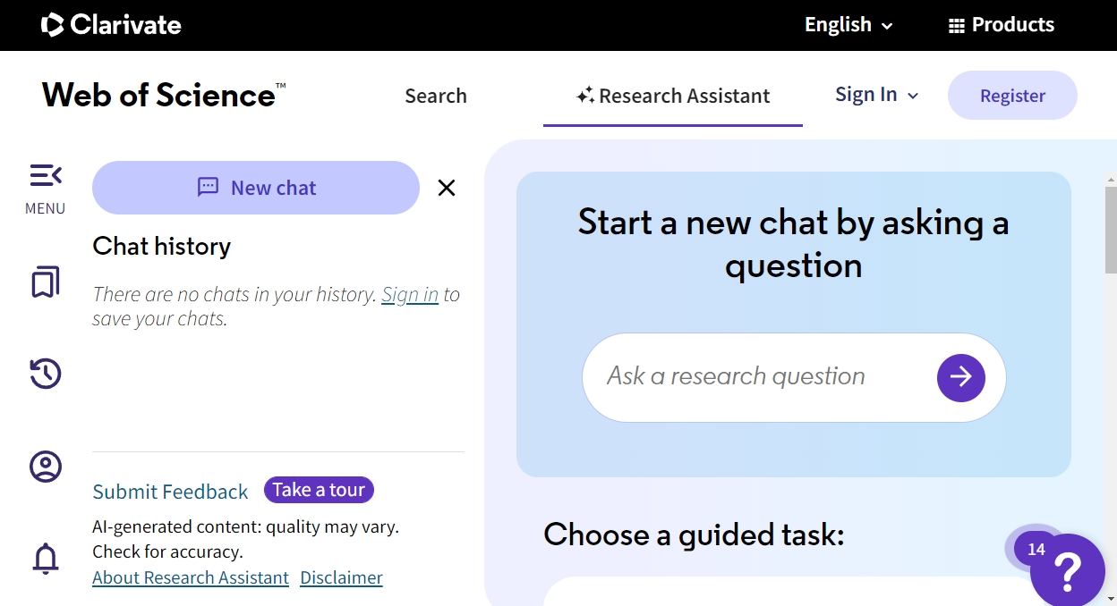Viewport: 1117px width, 606px height.
Task: Open the marked lists bookmark icon
Action: click(x=46, y=282)
